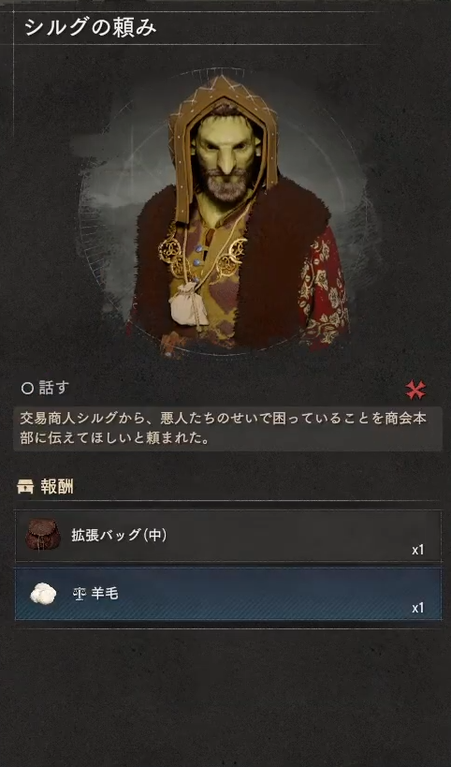Click the white pouch on Sirug's chest
The width and height of the screenshot is (451, 767).
pyautogui.click(x=188, y=302)
